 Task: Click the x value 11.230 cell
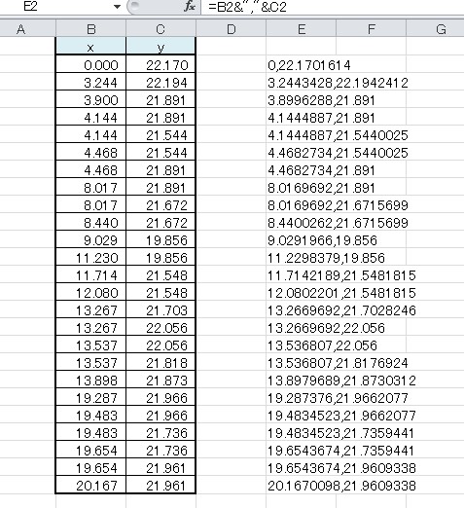[x=90, y=258]
